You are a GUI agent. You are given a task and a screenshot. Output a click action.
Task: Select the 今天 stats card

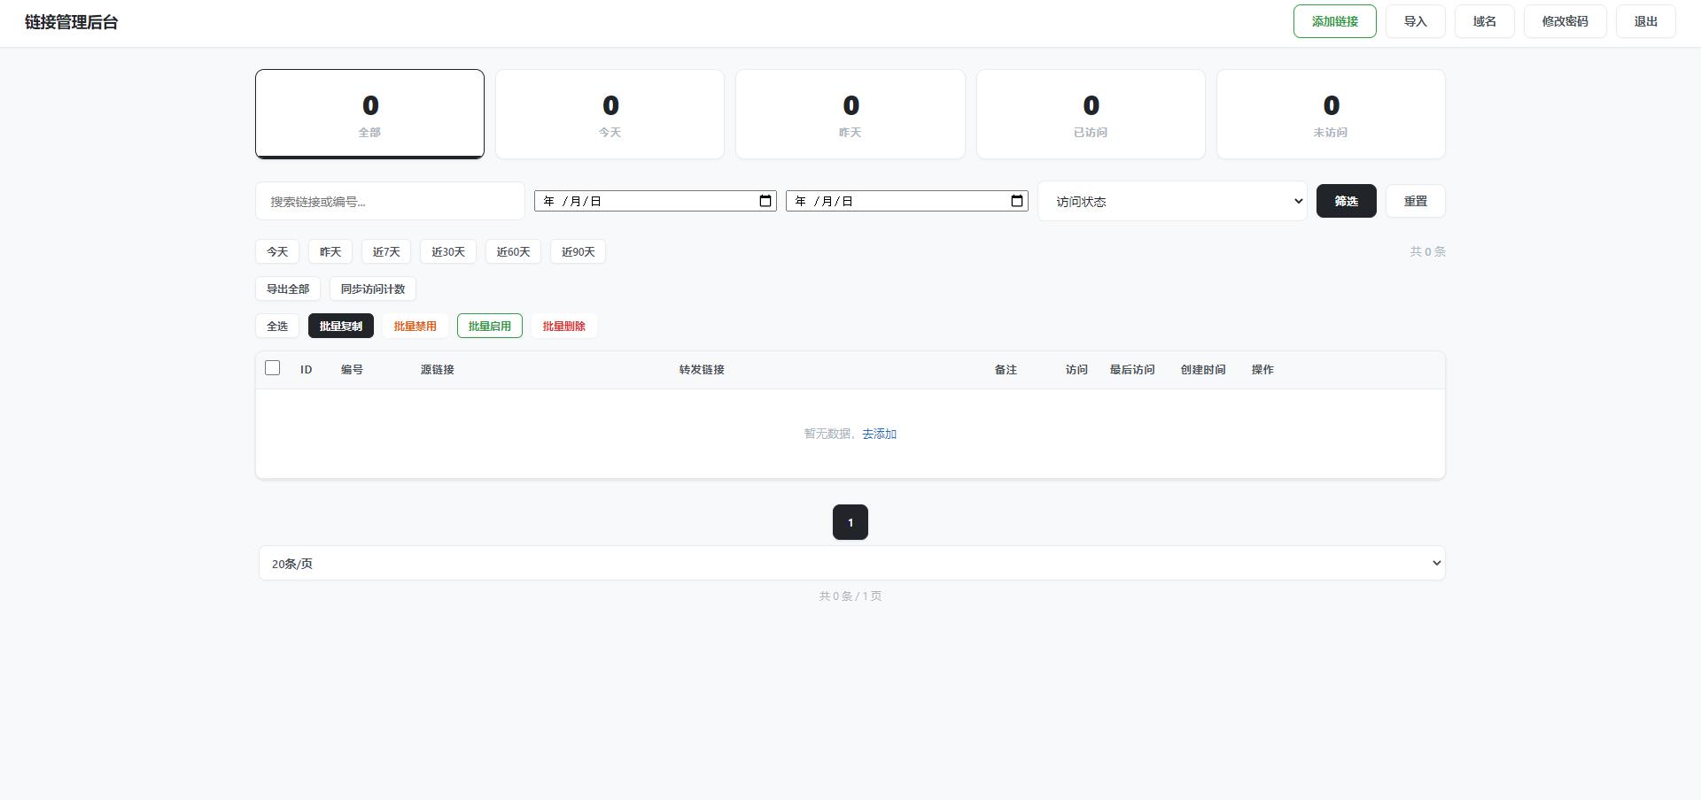(610, 114)
